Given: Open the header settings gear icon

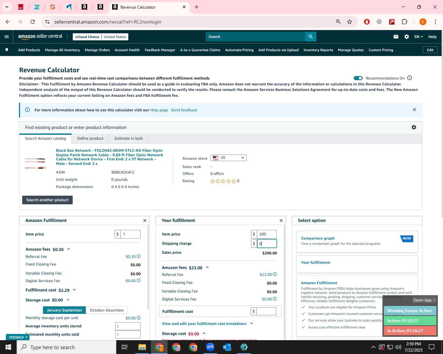Looking at the screenshot, I should pyautogui.click(x=407, y=37).
